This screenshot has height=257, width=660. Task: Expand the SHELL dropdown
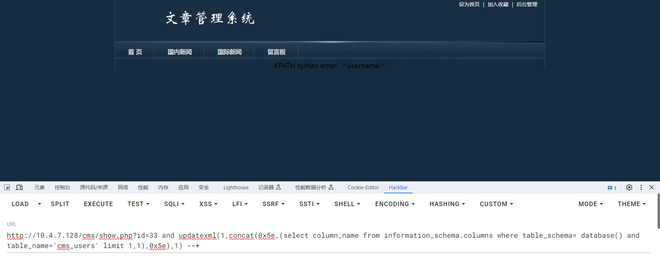[347, 204]
